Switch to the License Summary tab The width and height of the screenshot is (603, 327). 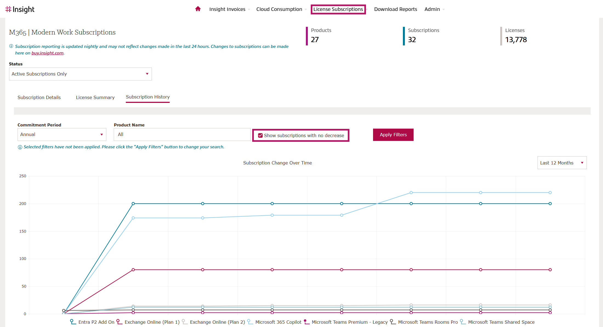[x=95, y=97]
